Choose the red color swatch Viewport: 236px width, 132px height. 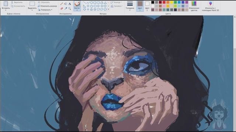click(x=164, y=2)
